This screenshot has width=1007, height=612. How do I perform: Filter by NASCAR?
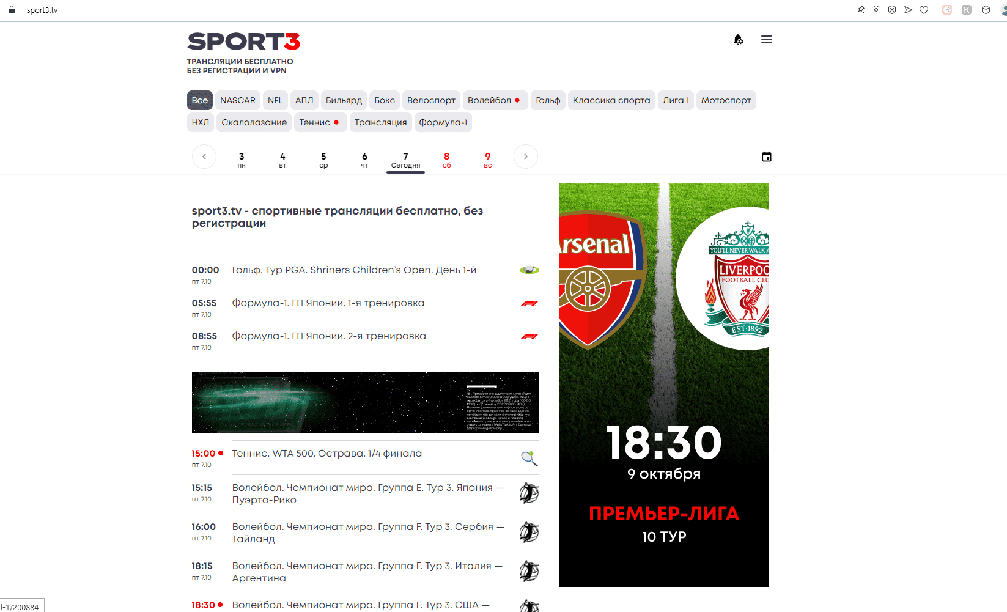coord(238,100)
